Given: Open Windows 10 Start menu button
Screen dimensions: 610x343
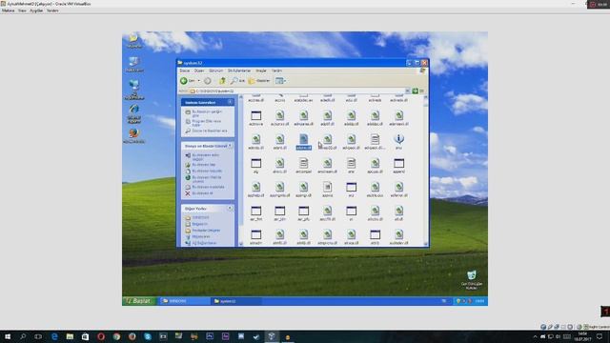Looking at the screenshot, I should (x=8, y=336).
